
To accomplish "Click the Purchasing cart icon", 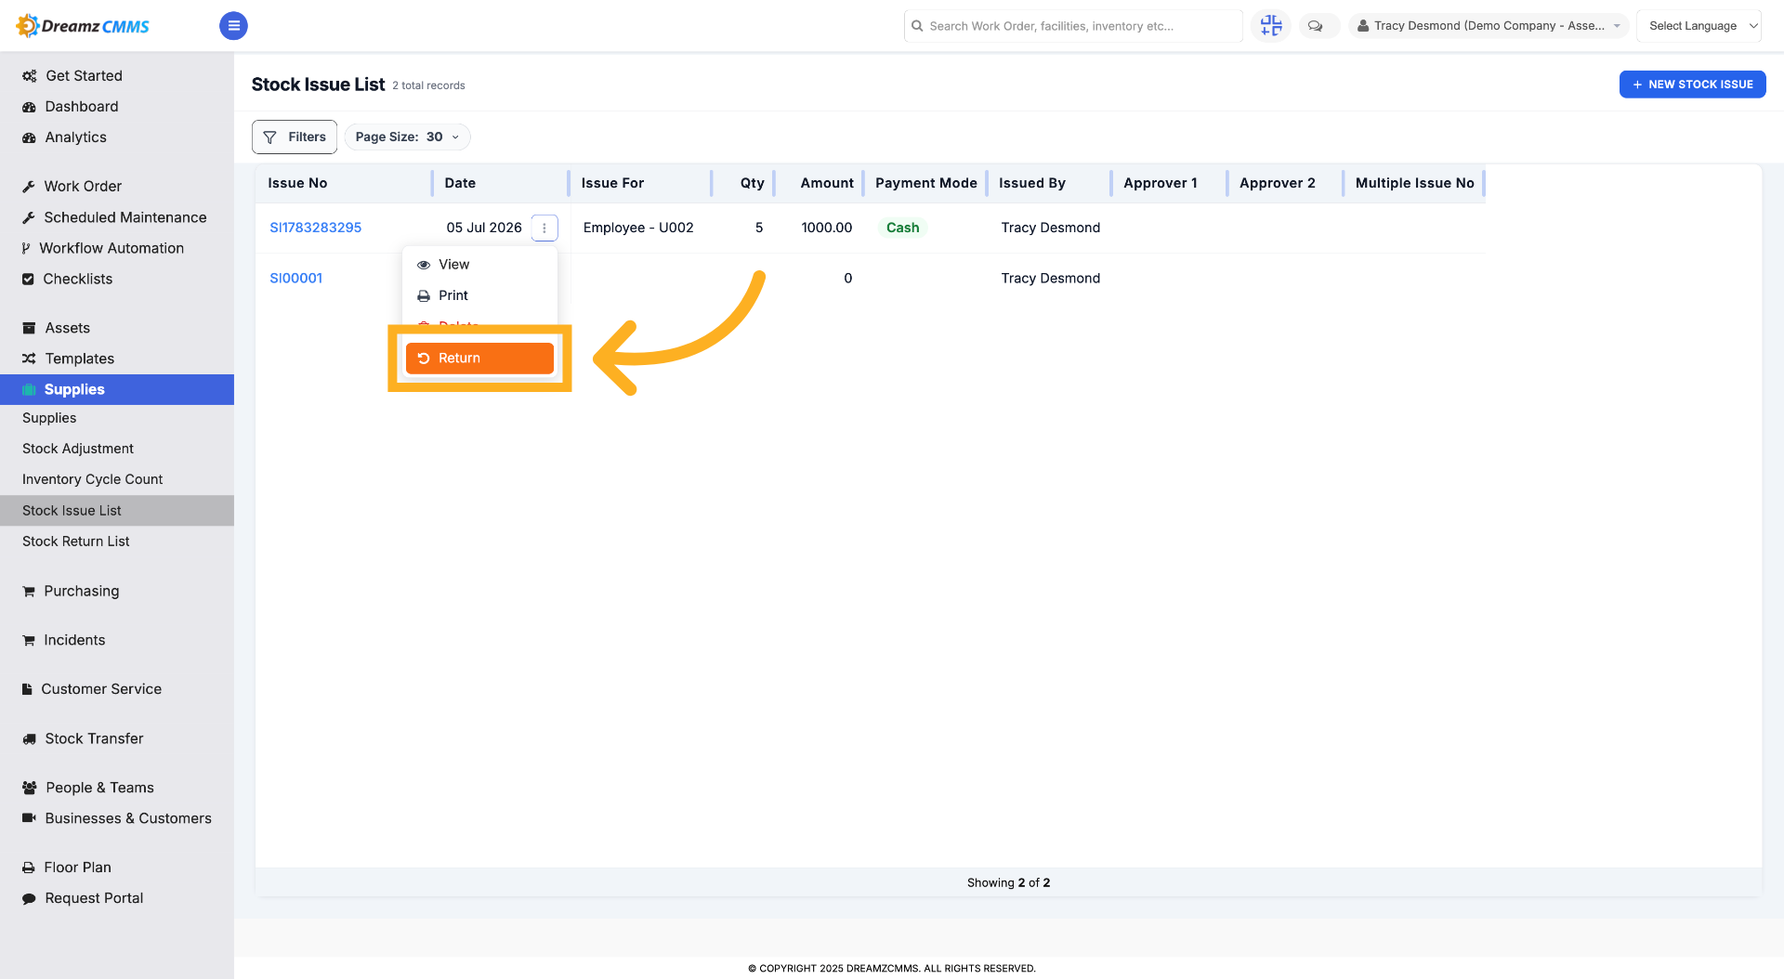I will (29, 592).
